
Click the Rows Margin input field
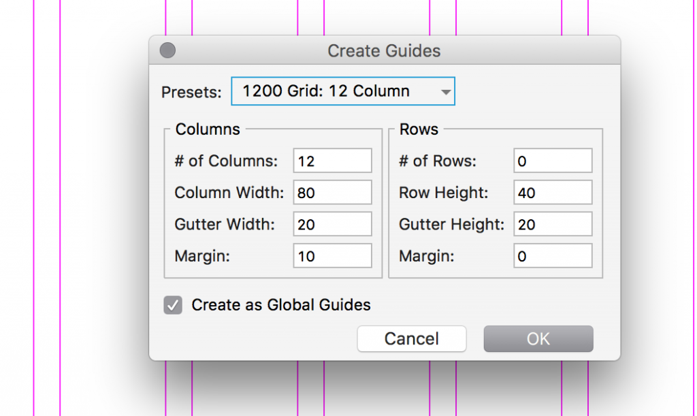[553, 256]
